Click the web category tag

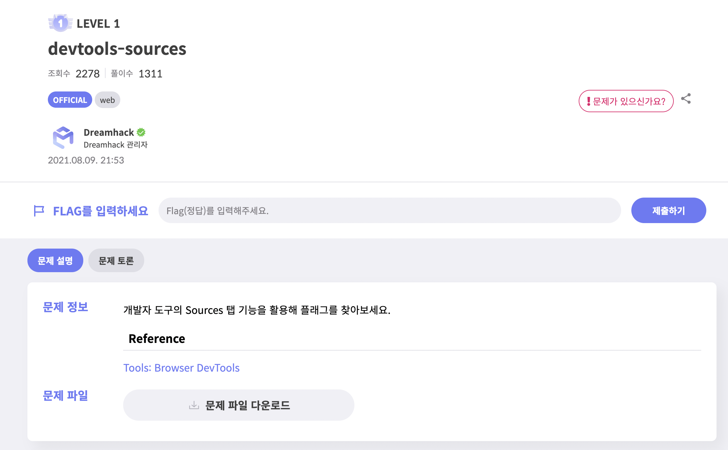point(107,100)
